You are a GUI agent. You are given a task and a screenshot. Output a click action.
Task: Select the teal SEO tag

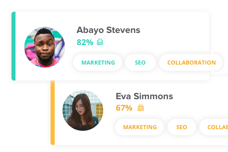tap(140, 63)
